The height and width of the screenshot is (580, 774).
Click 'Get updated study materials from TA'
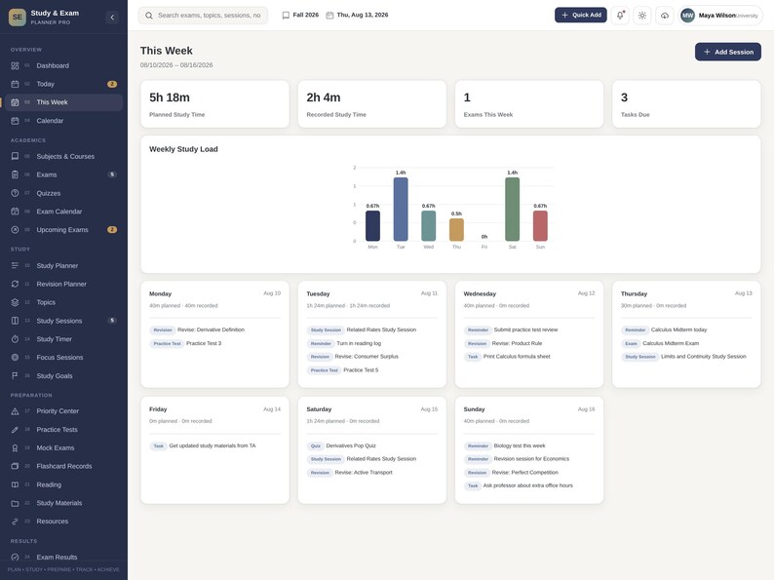click(213, 445)
